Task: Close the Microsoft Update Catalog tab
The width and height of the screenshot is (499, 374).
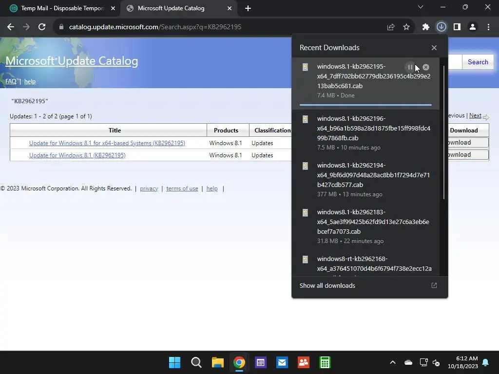Action: pos(230,9)
